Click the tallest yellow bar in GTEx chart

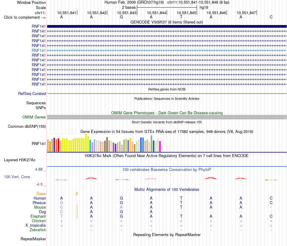pyautogui.click(x=86, y=143)
